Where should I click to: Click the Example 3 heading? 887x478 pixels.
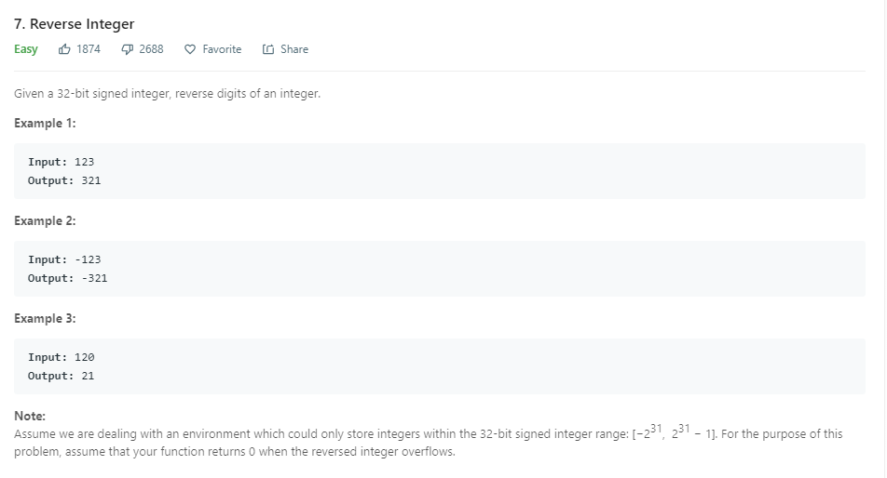[45, 318]
